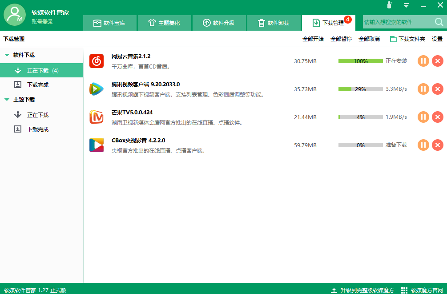447x294 pixels.
Task: Open the 软件升级 software upgrade section
Action: coord(219,23)
